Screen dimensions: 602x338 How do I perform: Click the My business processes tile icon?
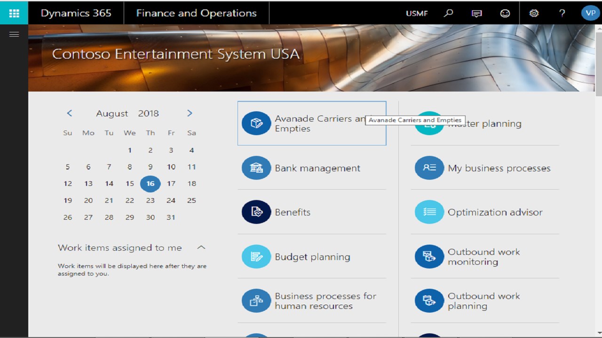coord(429,168)
